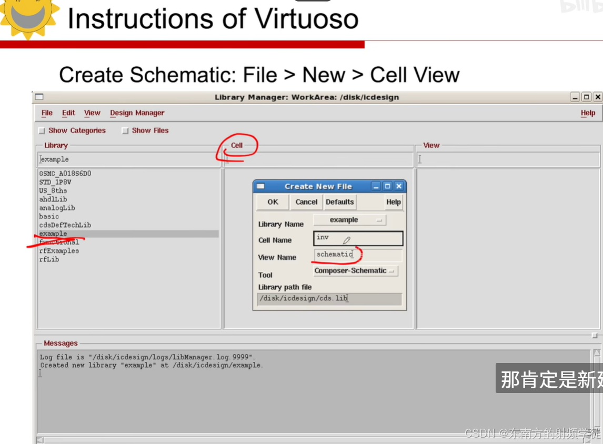The image size is (603, 444).
Task: Minimize the Create New File dialog
Action: pos(376,186)
